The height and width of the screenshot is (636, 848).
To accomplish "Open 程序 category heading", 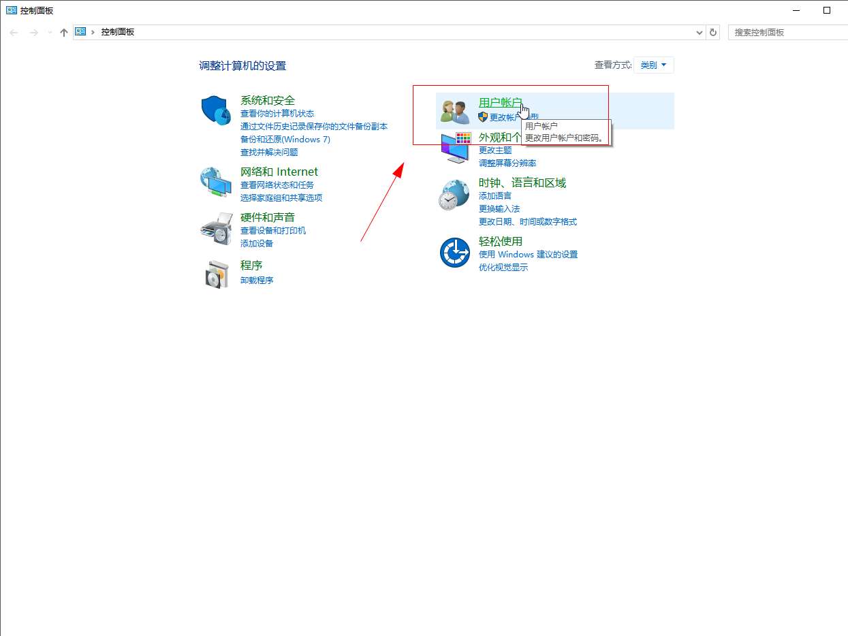I will tap(251, 266).
